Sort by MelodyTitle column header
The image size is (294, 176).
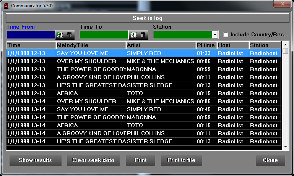pyautogui.click(x=91, y=45)
